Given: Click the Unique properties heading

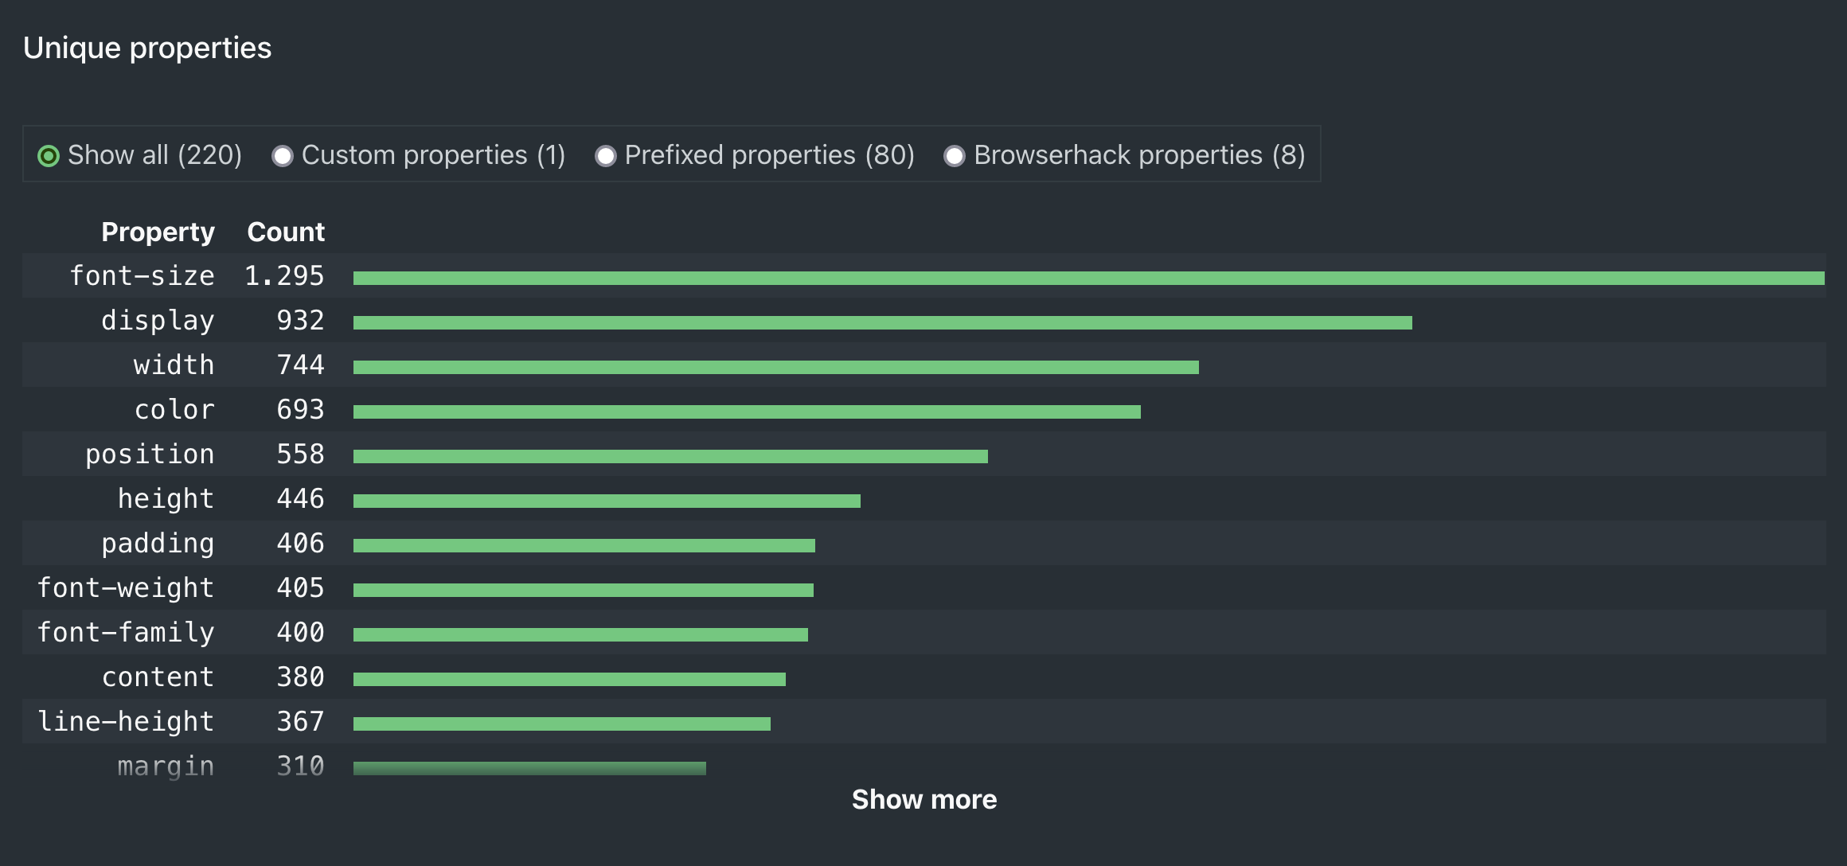Looking at the screenshot, I should (147, 48).
